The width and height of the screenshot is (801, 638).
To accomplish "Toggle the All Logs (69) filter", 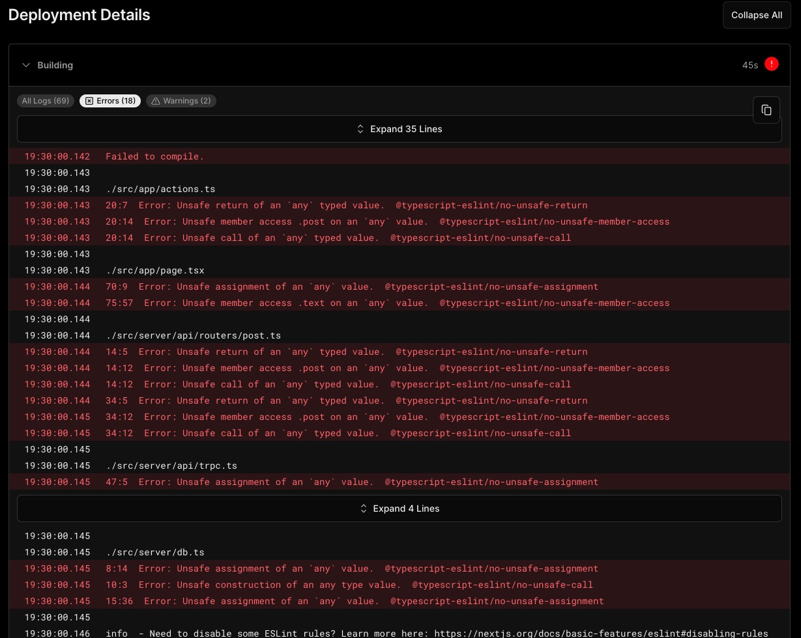I will coord(46,101).
